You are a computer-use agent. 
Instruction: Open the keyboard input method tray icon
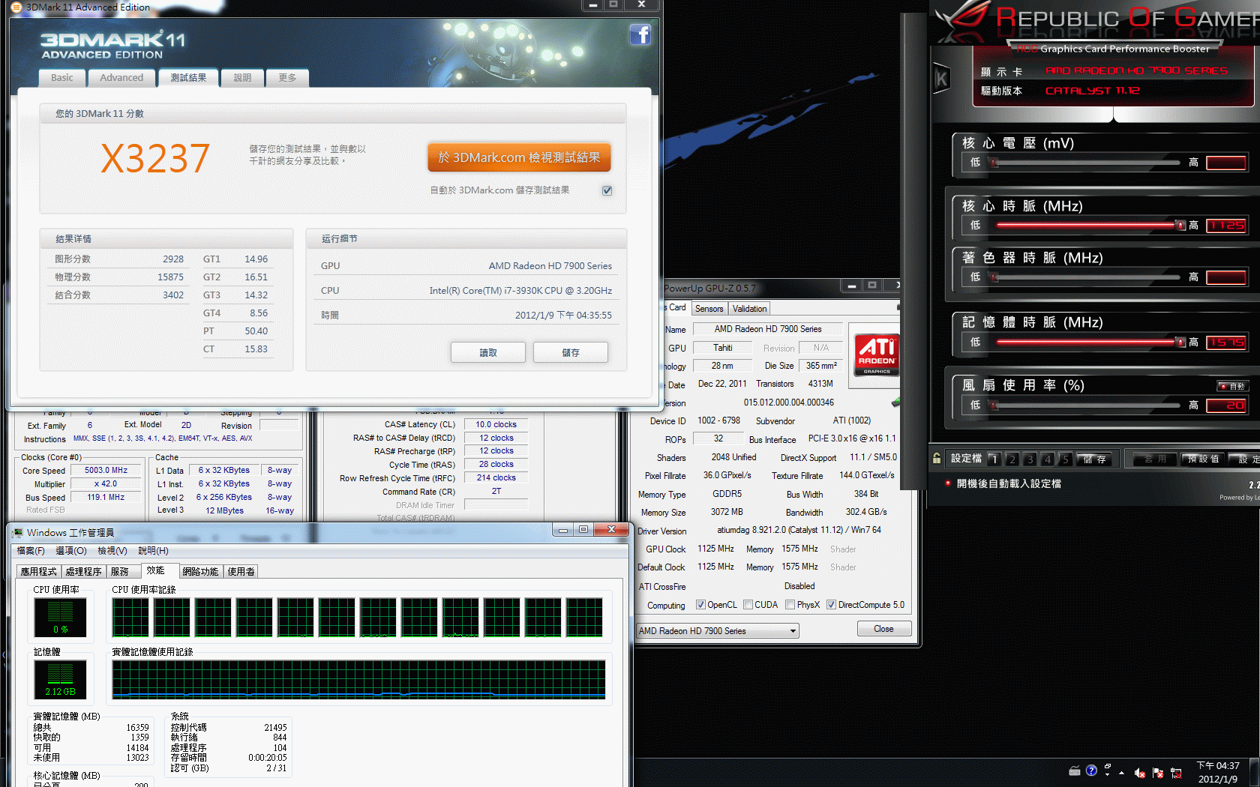tap(1074, 771)
